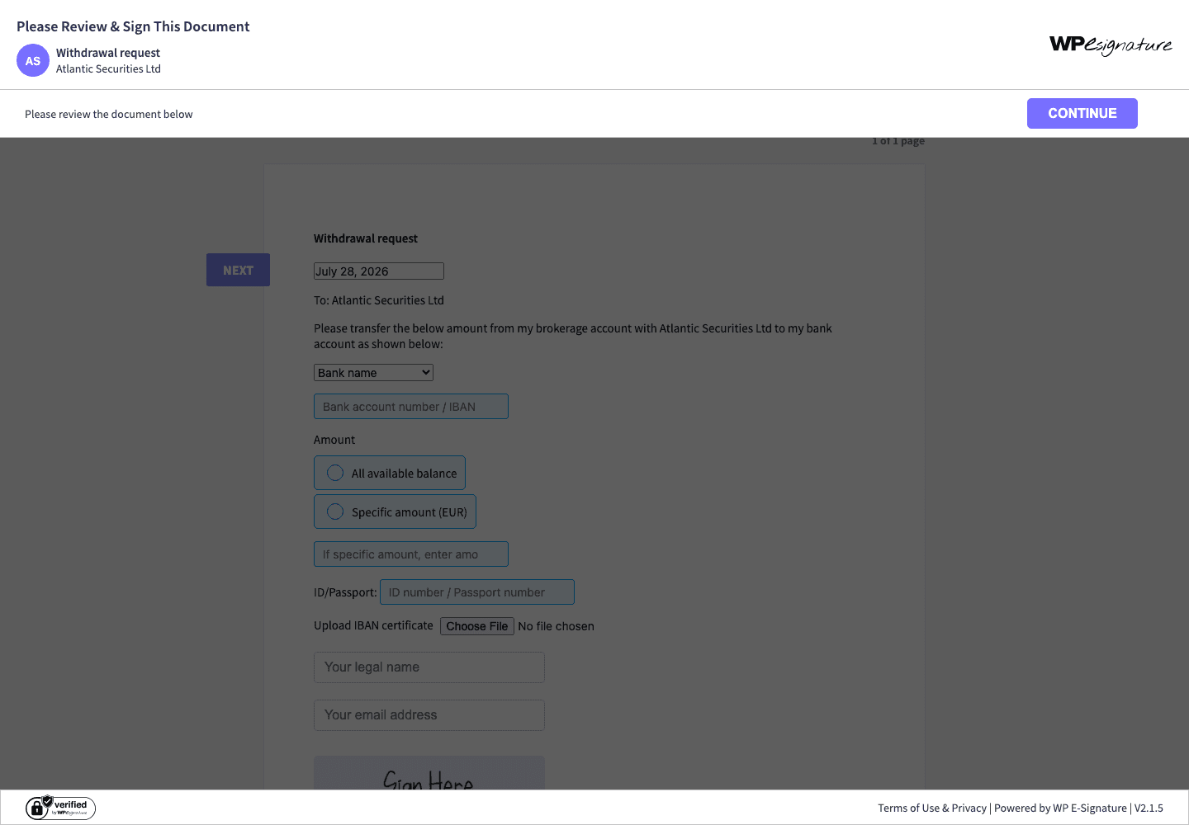
Task: Click the Sign Here signature box
Action: (x=429, y=773)
